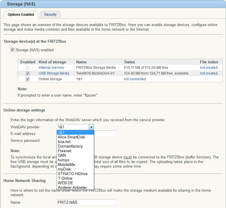Click the Online storage settings heading
This screenshot has height=208, width=226.
(x=24, y=110)
